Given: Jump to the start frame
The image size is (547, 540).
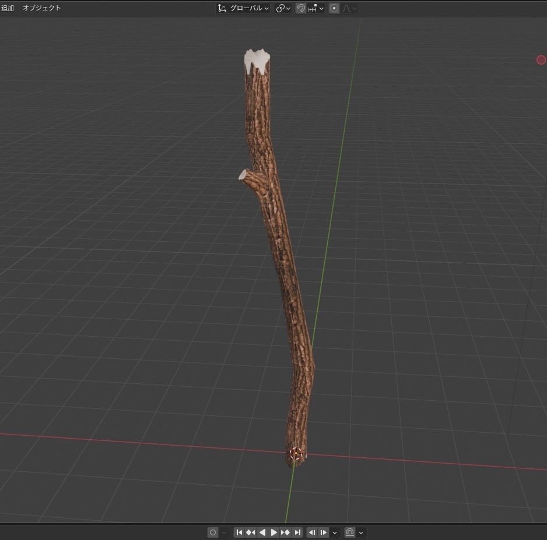Looking at the screenshot, I should tap(239, 532).
